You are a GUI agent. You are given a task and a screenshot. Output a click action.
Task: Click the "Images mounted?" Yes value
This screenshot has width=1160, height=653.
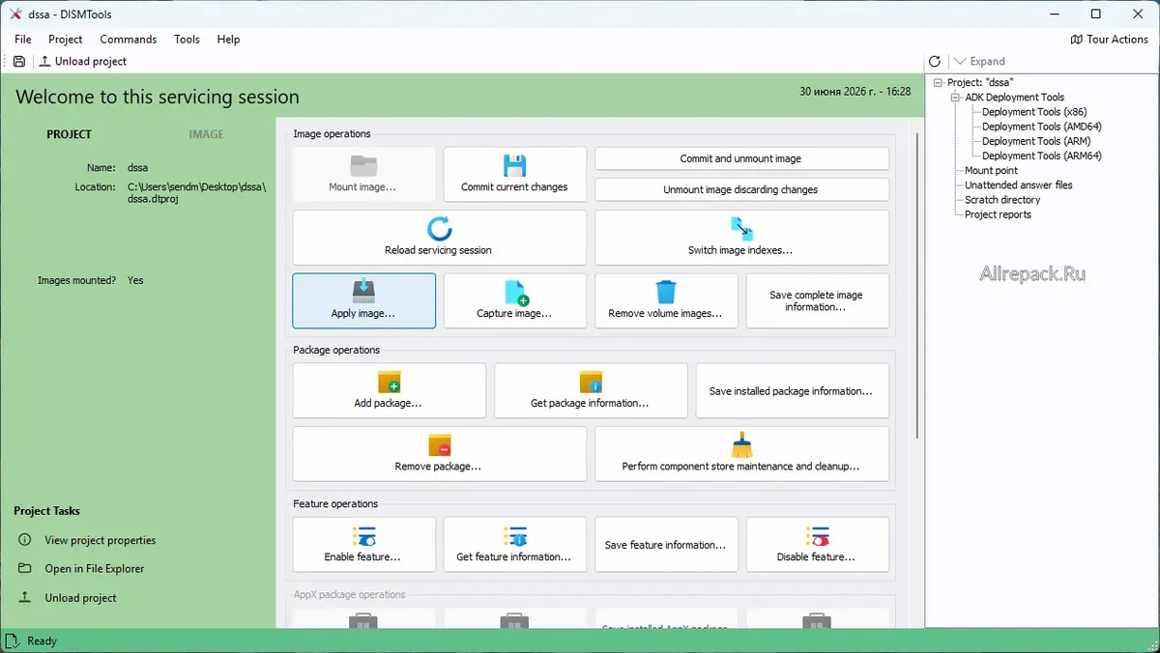coord(135,280)
